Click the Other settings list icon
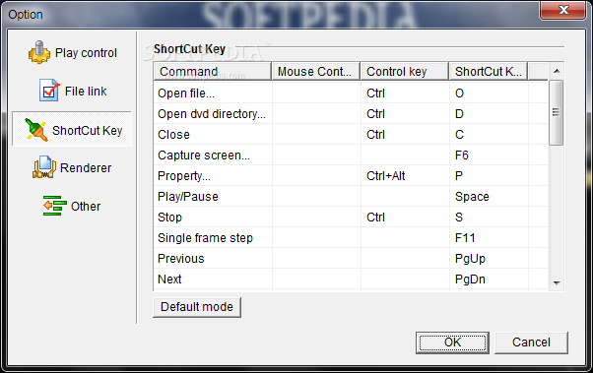The width and height of the screenshot is (593, 373). coord(55,206)
